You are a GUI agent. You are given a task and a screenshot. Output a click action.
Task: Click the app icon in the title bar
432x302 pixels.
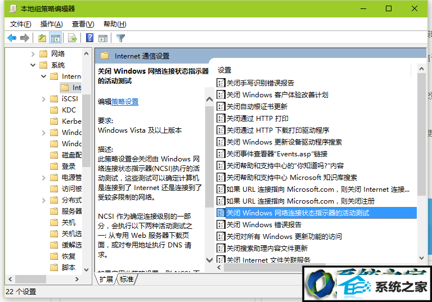pyautogui.click(x=13, y=8)
